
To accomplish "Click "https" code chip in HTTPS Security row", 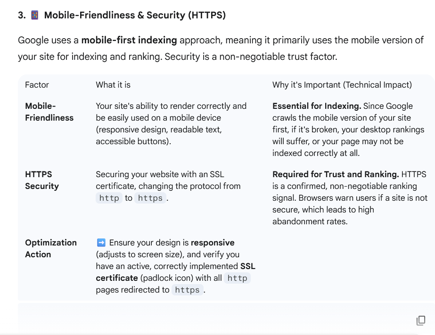I will [150, 198].
